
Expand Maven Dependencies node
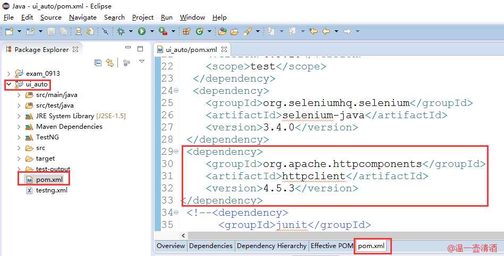[19, 127]
